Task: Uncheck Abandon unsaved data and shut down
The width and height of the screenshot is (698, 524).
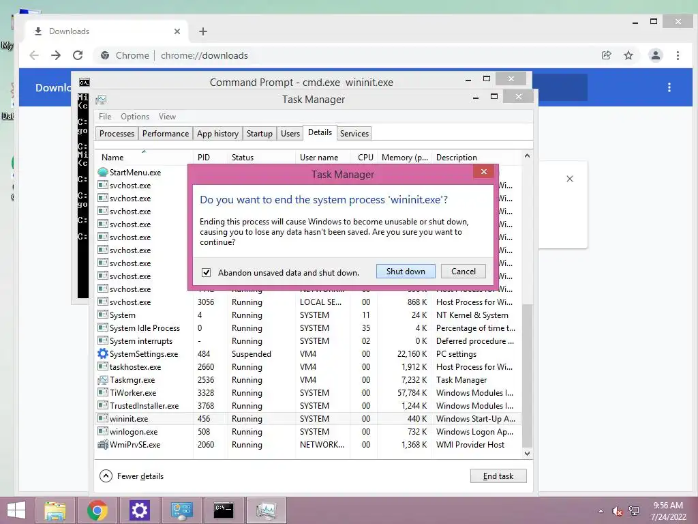Action: coord(206,272)
